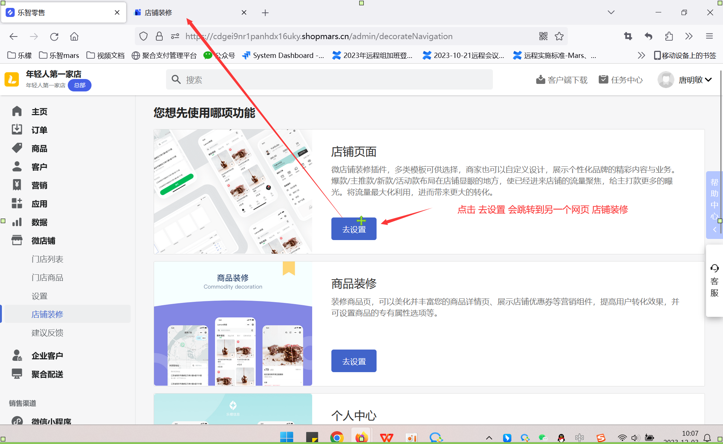723x444 pixels.
Task: Expand the list all tabs chevron
Action: tap(611, 12)
